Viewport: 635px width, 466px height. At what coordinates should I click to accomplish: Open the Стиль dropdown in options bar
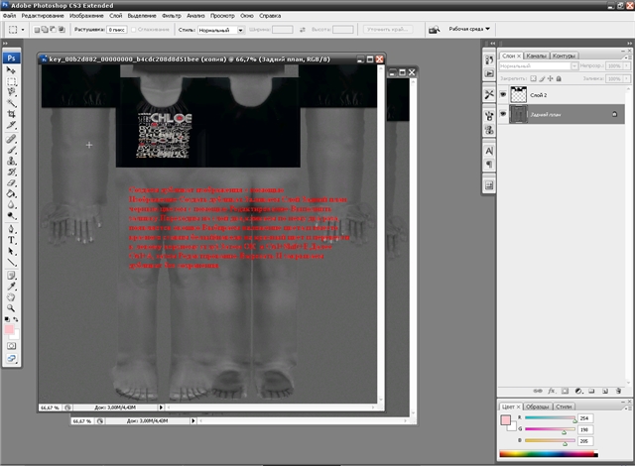click(220, 30)
